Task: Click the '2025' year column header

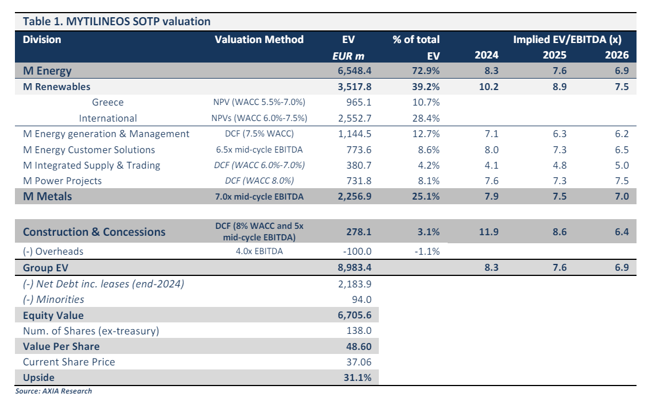Action: click(554, 55)
